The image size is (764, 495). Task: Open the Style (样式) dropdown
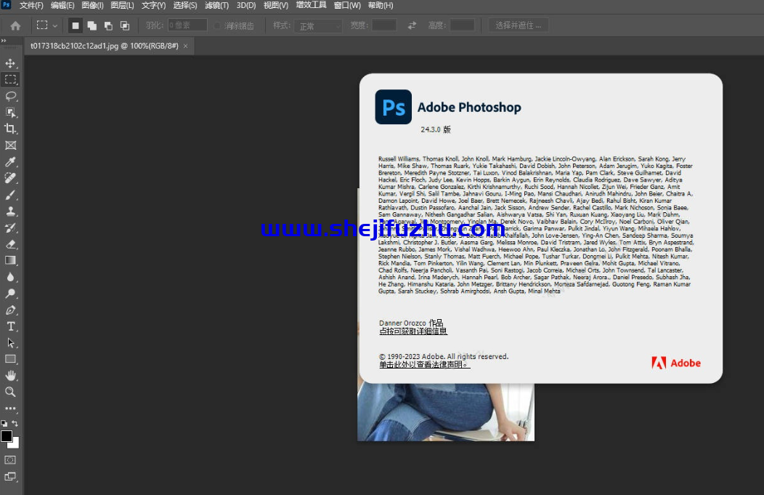(x=317, y=26)
